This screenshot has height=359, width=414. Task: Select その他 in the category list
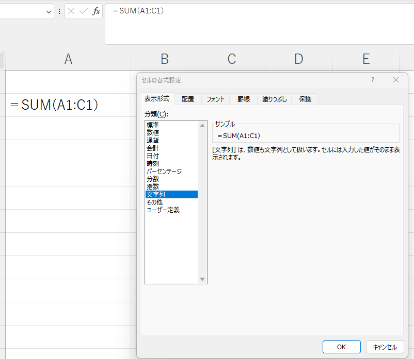tap(171, 202)
